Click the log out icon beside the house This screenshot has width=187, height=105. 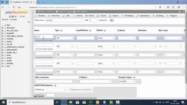[13, 16]
